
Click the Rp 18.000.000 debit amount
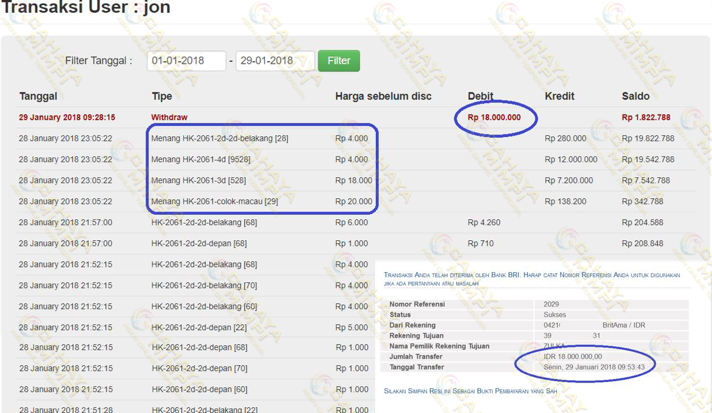pos(494,117)
